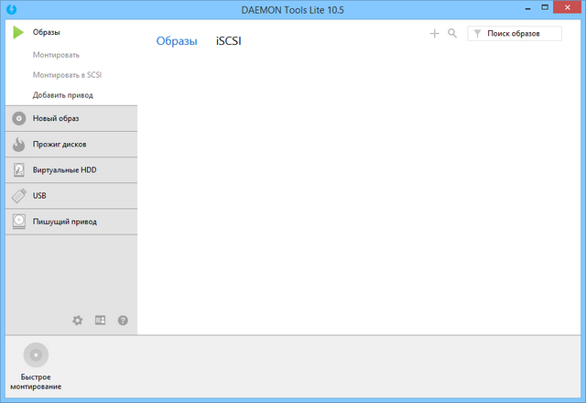586x403 pixels.
Task: Click the Монтировать sidebar option
Action: (56, 55)
